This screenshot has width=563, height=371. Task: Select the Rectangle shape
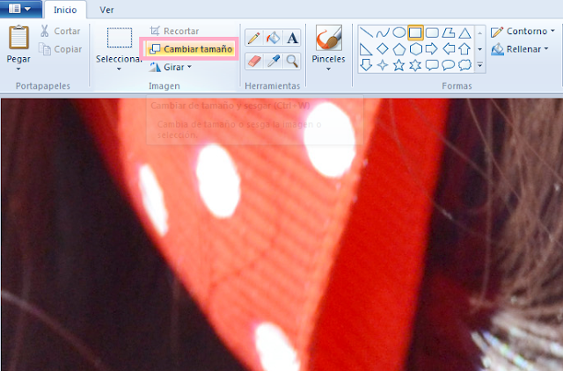(415, 33)
